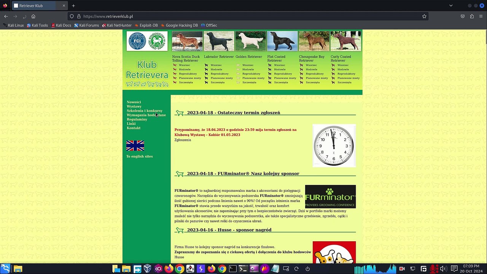Open Reproduktory under Golden Retriever
The height and width of the screenshot is (274, 487).
tap(251, 74)
